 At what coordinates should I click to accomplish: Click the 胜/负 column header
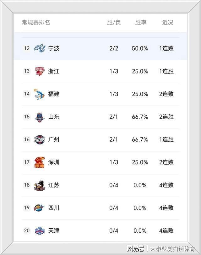point(114,23)
